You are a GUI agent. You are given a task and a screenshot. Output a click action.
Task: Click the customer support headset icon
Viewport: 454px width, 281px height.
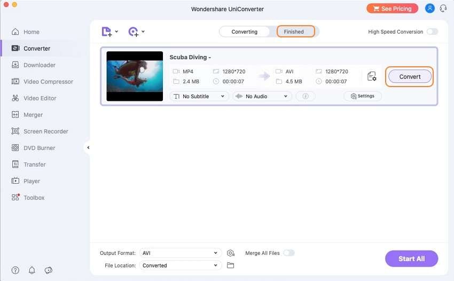tap(443, 9)
